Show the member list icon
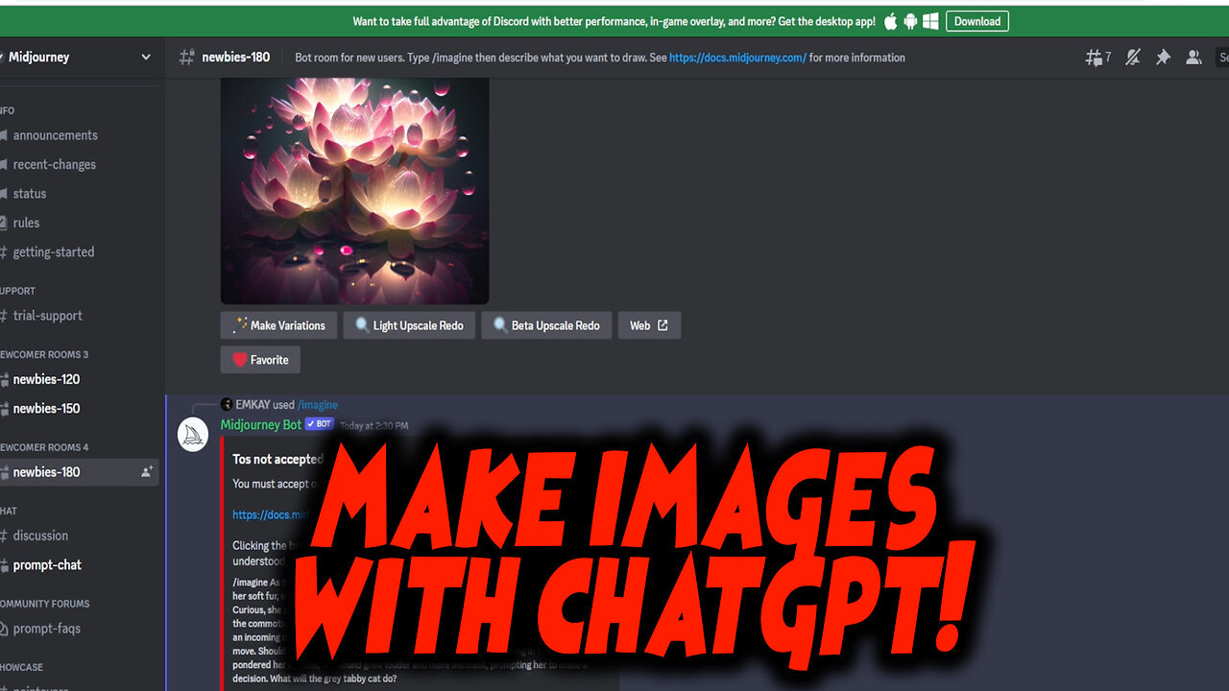The height and width of the screenshot is (691, 1229). pyautogui.click(x=1193, y=58)
